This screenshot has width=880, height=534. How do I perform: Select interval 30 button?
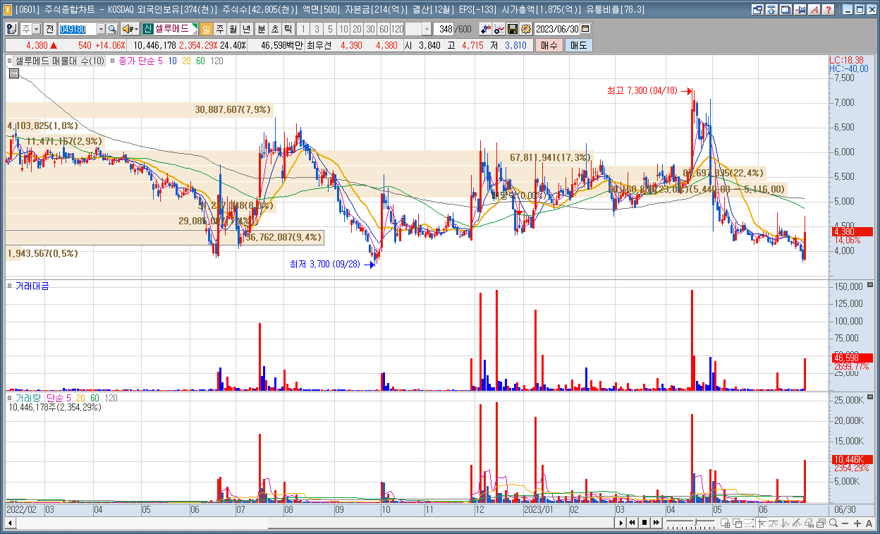(370, 29)
